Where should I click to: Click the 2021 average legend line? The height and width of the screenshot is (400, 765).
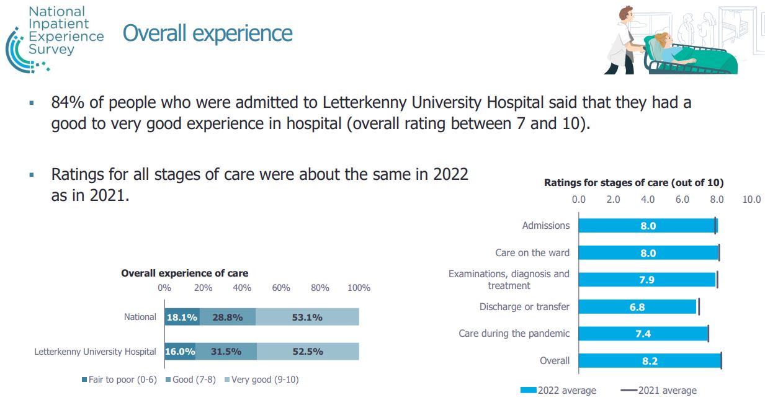click(629, 390)
